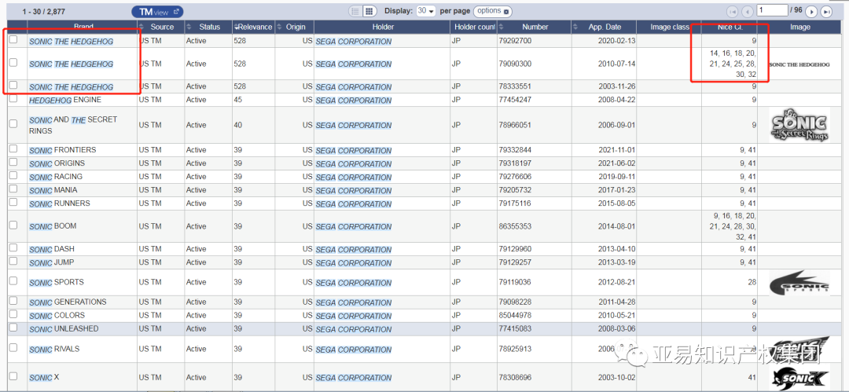Click relevance value 45
The width and height of the screenshot is (849, 392).
(238, 100)
